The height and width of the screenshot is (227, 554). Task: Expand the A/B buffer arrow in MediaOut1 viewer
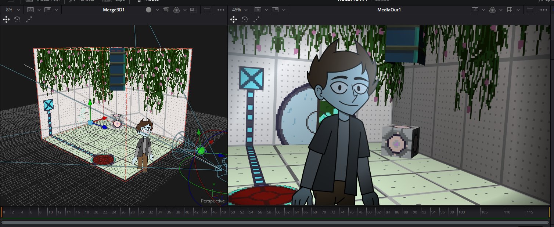[266, 10]
